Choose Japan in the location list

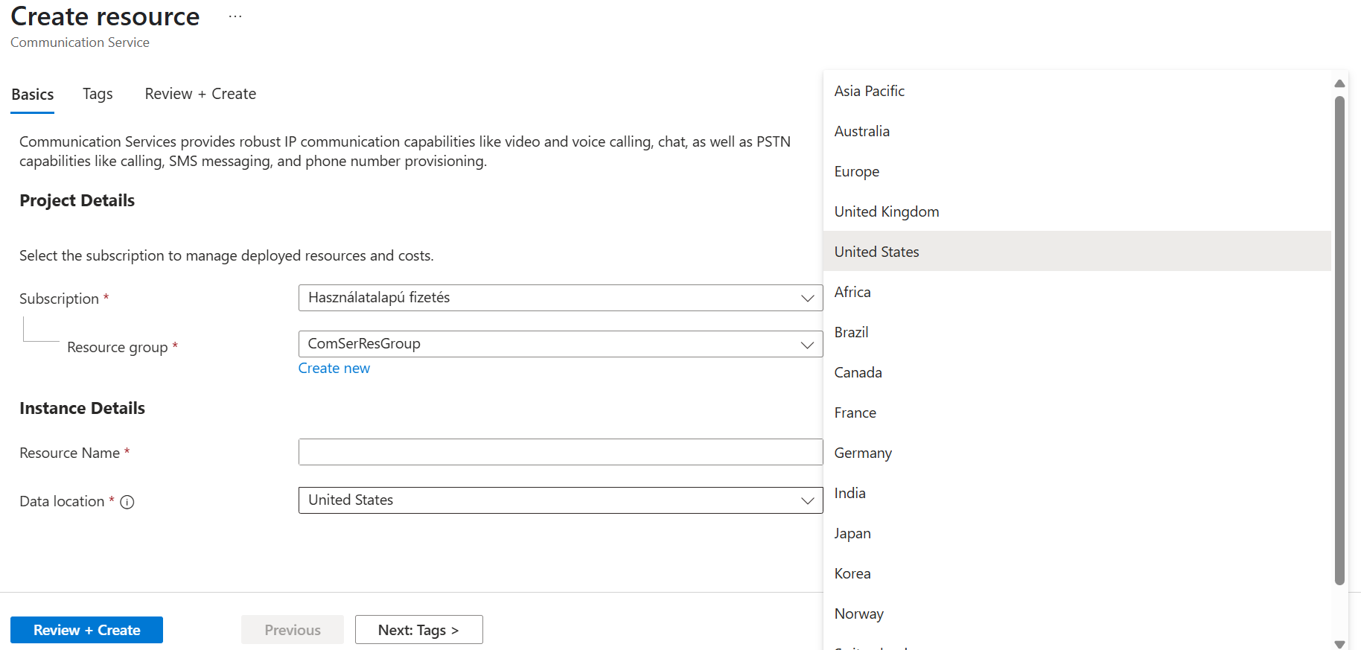[x=1077, y=533]
